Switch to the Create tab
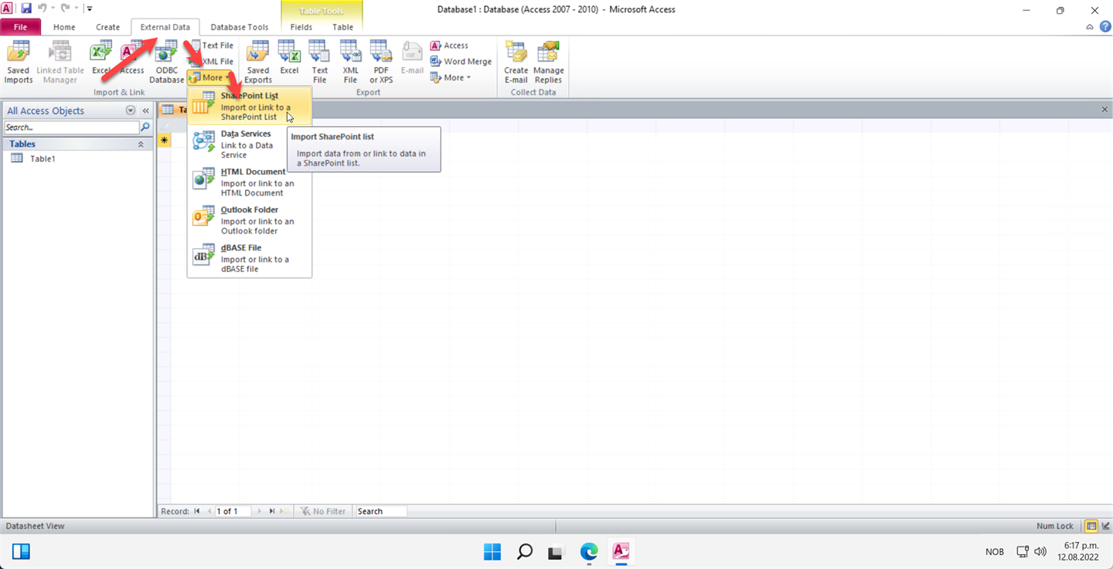Screen dimensions: 1113x569 pos(107,27)
